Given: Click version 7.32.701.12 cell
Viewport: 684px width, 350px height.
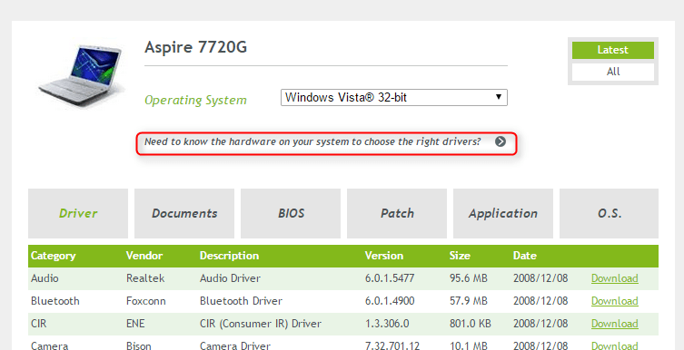Looking at the screenshot, I should 392,346.
